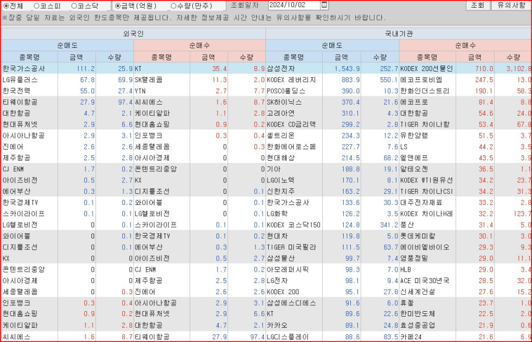Select 롯데케미칼 row

coord(465,236)
